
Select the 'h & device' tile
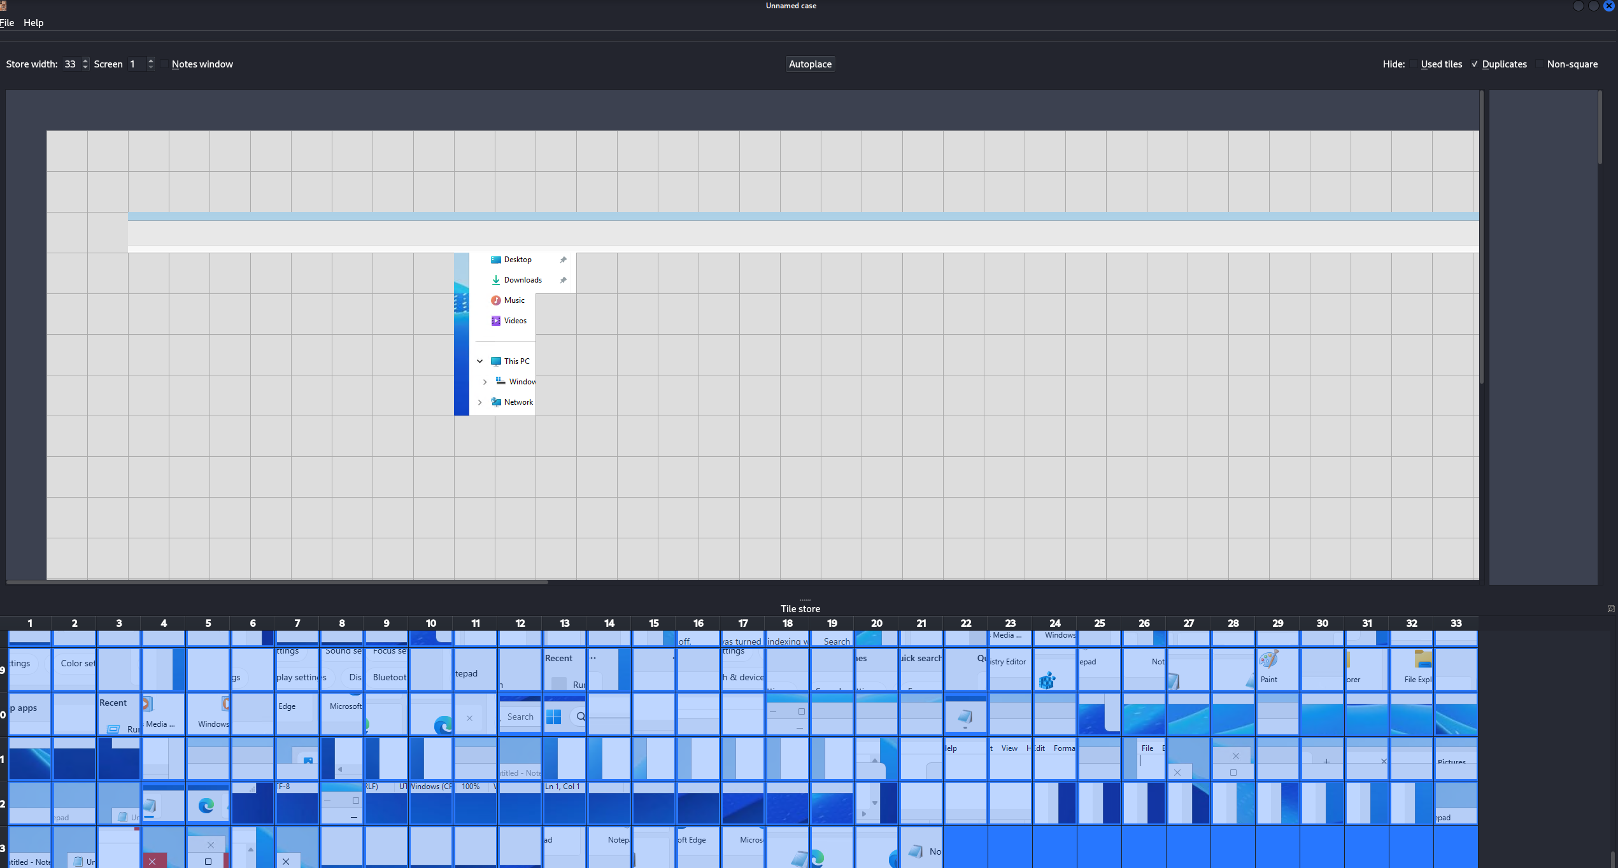pyautogui.click(x=743, y=669)
